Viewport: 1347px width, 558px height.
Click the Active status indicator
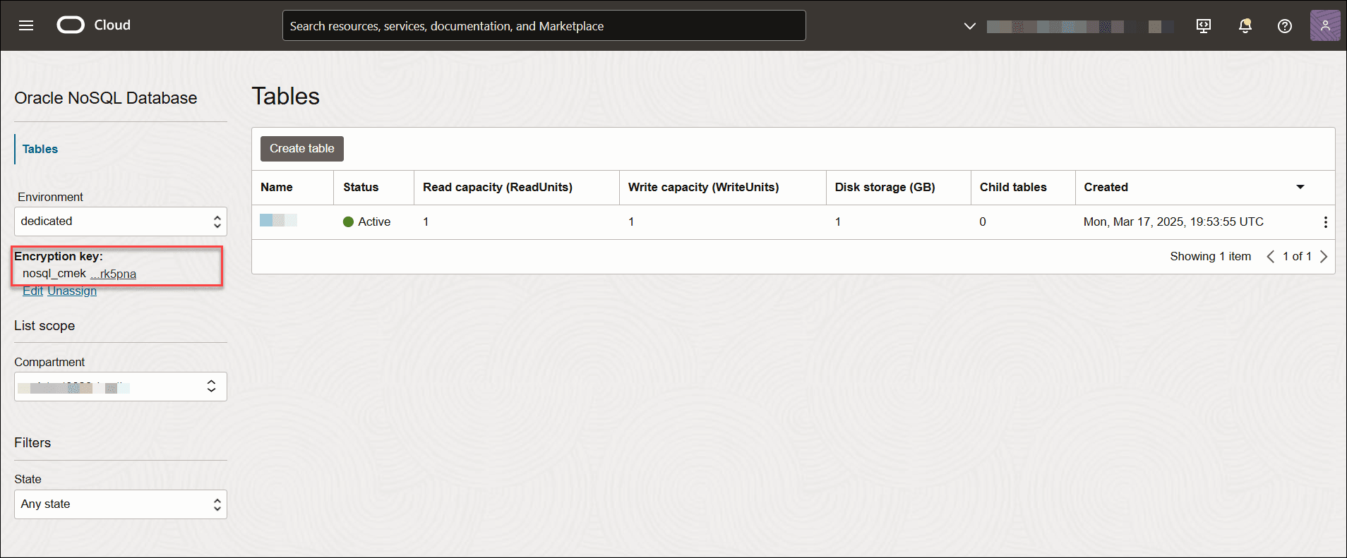pos(366,222)
